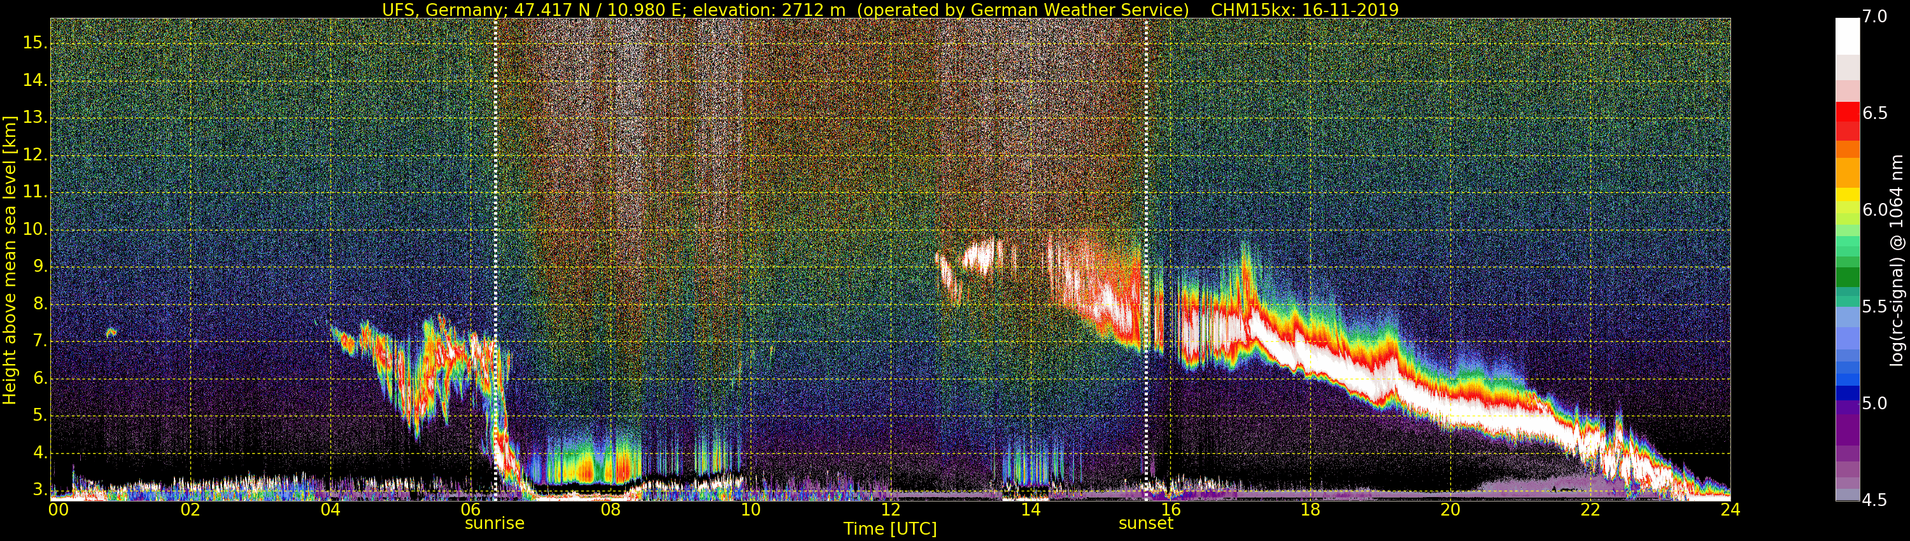Click the 'Time [UTC]' axis label
Viewport: 1910px width, 541px height.
coord(890,529)
